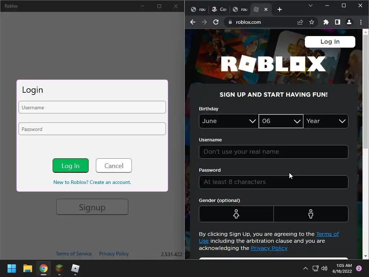369x277 pixels.
Task: Open the Chrome extensions puzzle icon
Action: pyautogui.click(x=326, y=22)
